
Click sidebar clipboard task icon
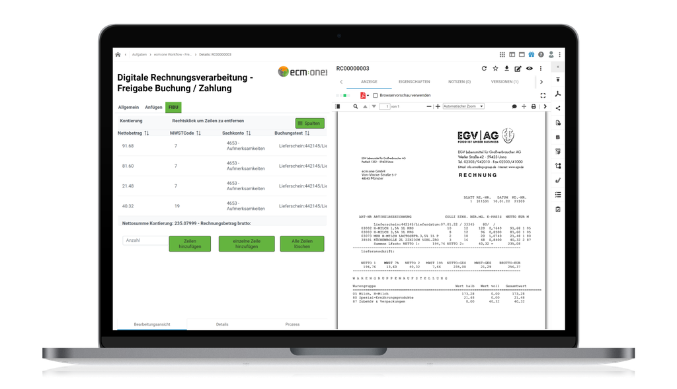coord(558,209)
